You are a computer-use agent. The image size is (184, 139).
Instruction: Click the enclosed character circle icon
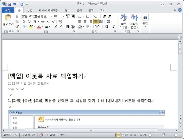[x=73, y=26]
